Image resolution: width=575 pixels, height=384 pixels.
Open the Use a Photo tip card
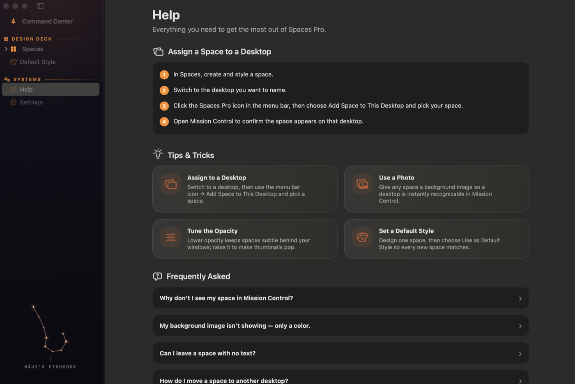click(437, 189)
